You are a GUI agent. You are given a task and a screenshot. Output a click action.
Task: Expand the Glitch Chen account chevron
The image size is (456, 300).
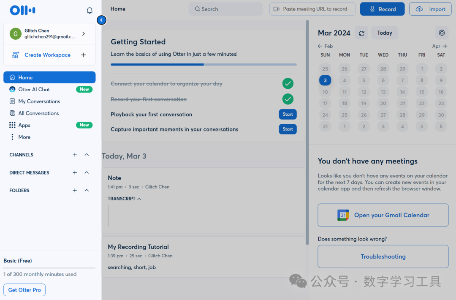[x=84, y=34]
